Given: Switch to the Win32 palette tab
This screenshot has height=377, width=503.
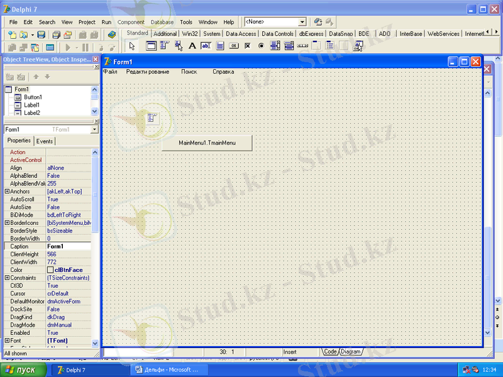Looking at the screenshot, I should [x=190, y=34].
